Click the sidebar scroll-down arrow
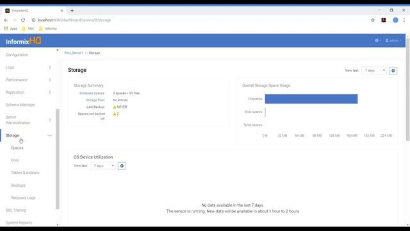410x231 pixels. (58, 225)
